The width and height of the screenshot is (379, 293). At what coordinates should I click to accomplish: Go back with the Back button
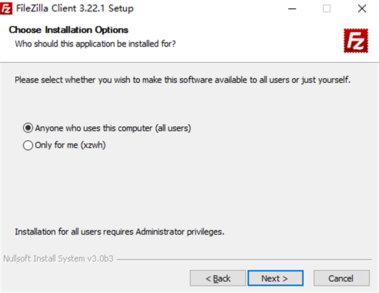[x=218, y=278]
